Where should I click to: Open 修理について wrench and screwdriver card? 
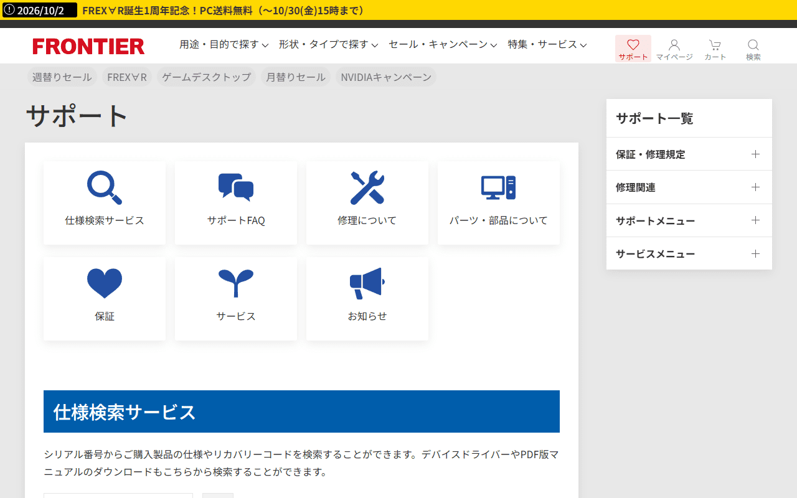(367, 203)
